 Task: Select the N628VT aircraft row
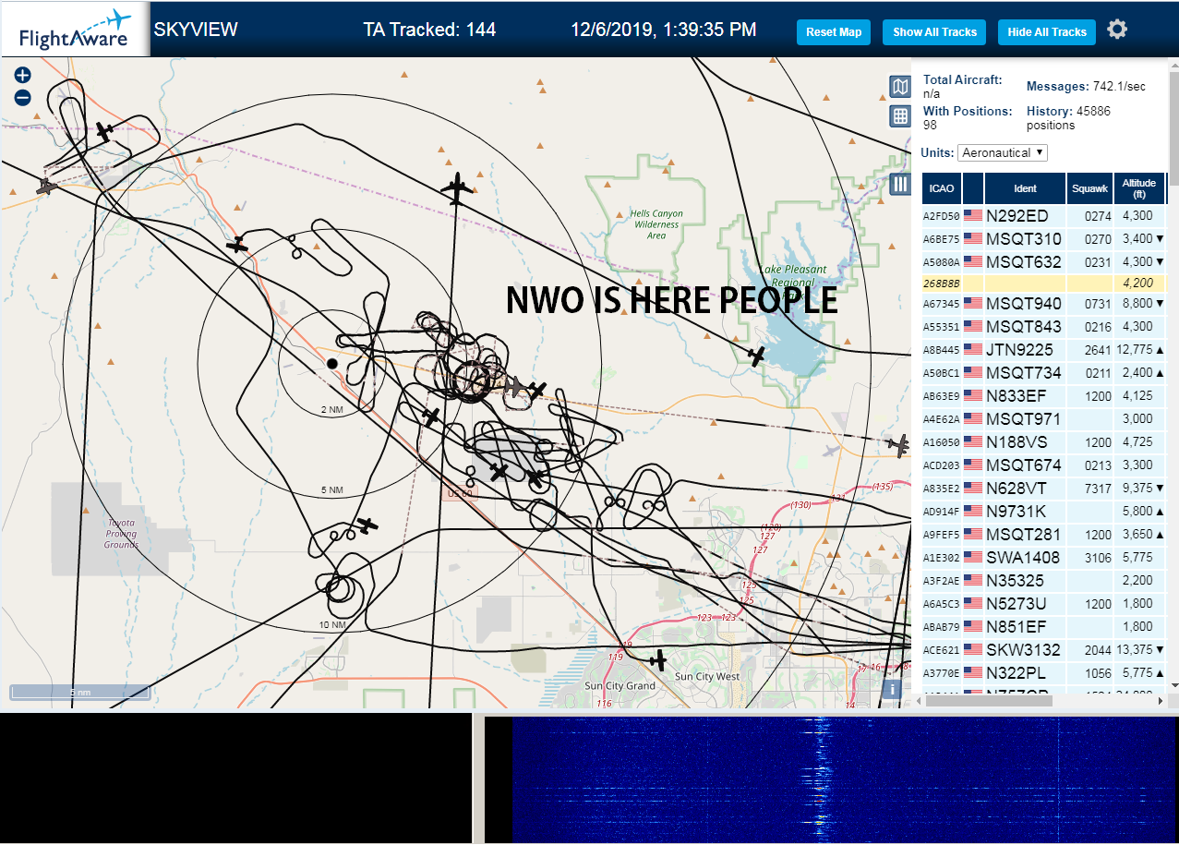point(1043,489)
